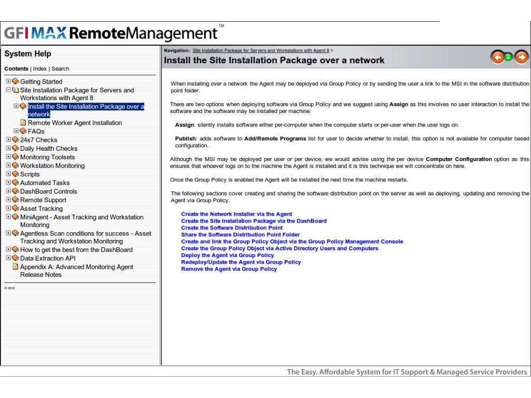Switch to the Search tab
531x398 pixels.
click(x=60, y=69)
